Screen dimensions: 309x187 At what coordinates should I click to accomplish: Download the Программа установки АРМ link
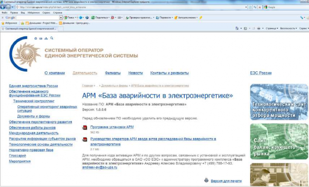pos(112,127)
